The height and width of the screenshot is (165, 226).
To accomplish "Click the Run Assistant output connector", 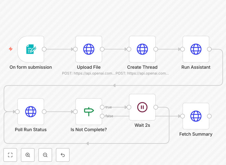I will tap(209, 49).
